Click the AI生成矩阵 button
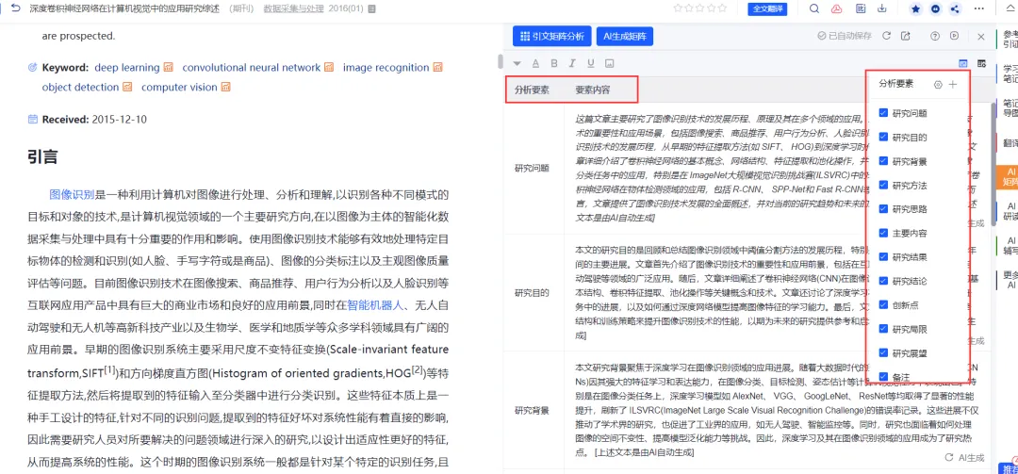This screenshot has height=474, width=1018. 625,37
